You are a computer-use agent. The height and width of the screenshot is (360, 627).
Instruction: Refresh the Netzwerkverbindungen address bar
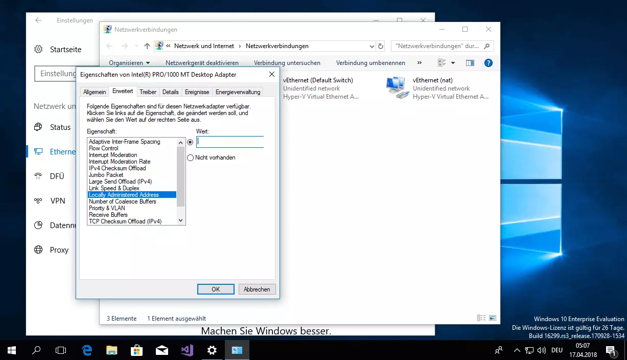point(380,46)
